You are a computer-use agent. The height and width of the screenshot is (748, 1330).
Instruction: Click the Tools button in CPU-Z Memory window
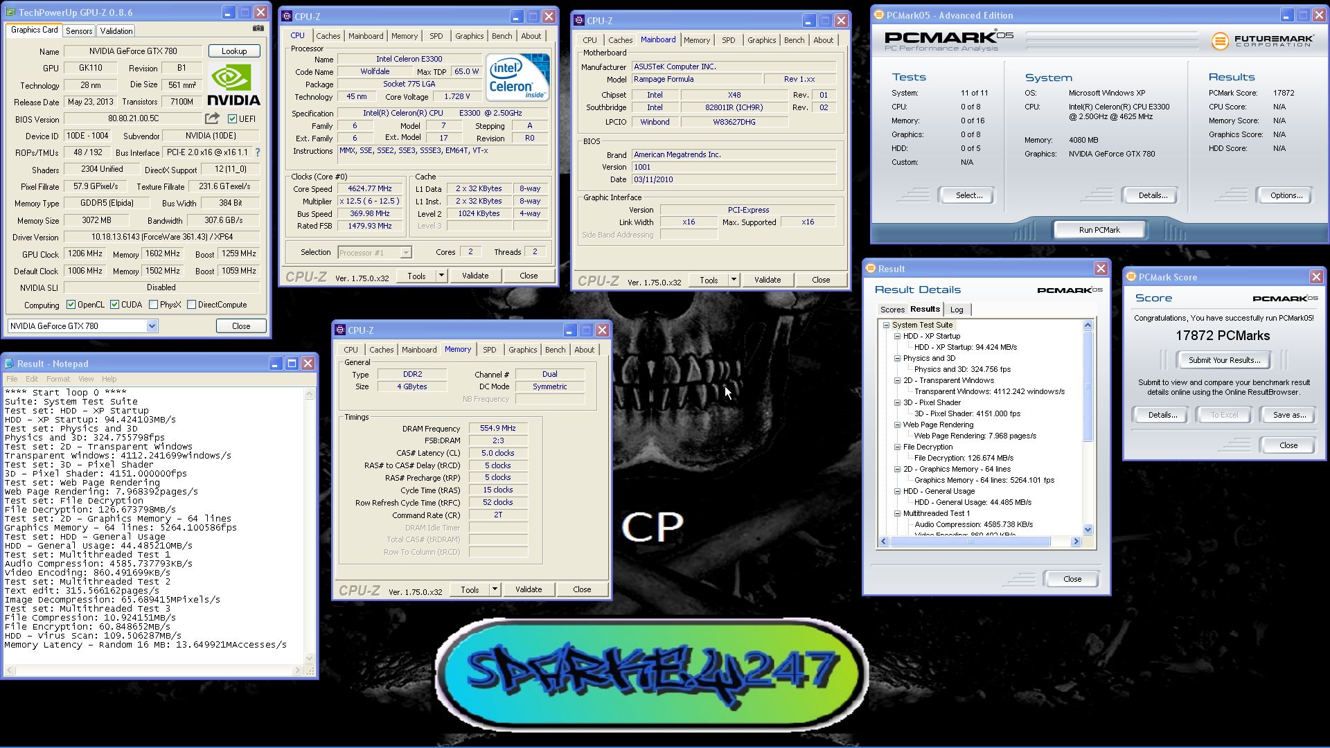point(470,590)
